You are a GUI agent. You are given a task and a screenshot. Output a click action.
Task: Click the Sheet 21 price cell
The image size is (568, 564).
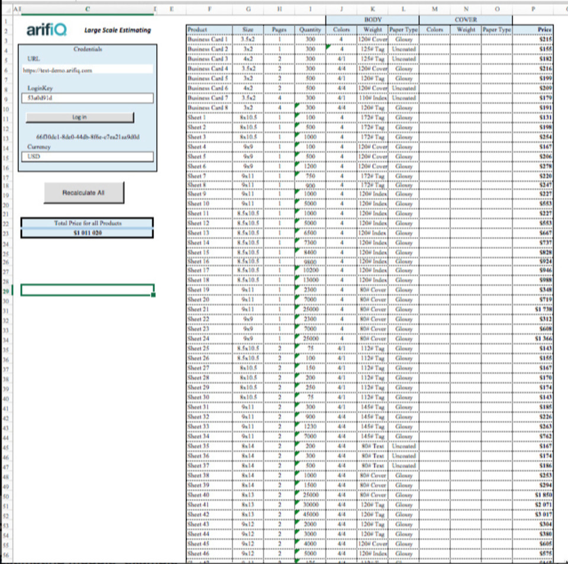534,309
